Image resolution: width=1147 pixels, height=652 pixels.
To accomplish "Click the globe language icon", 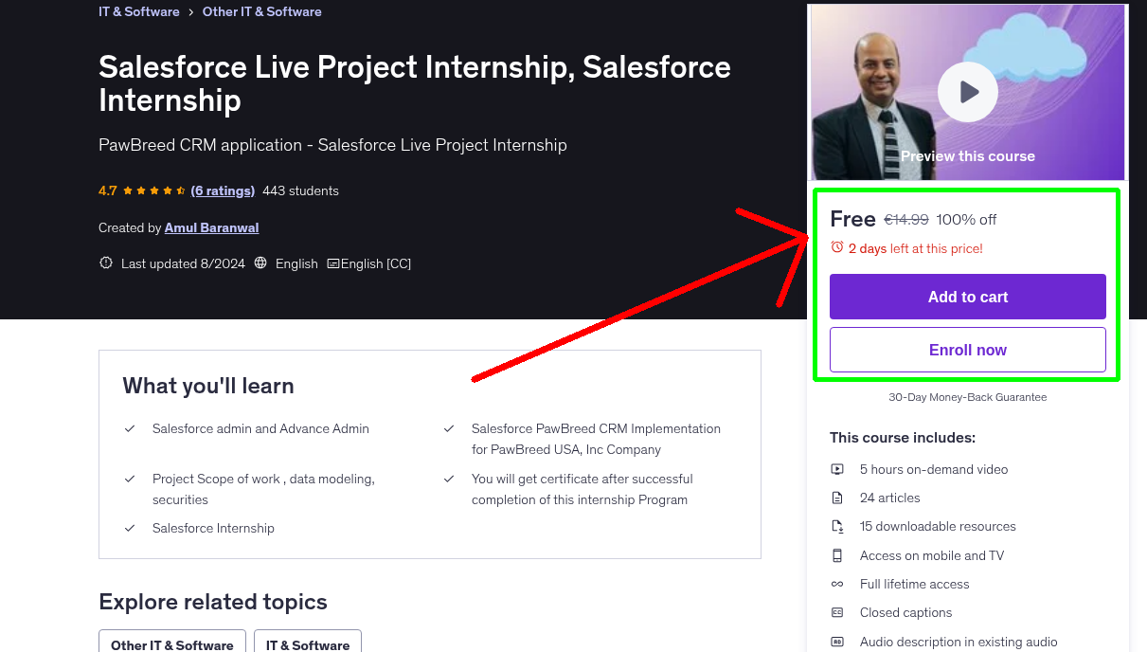I will [260, 263].
